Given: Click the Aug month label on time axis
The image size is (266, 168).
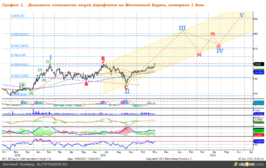Looking at the screenshot, I should pyautogui.click(x=119, y=152).
